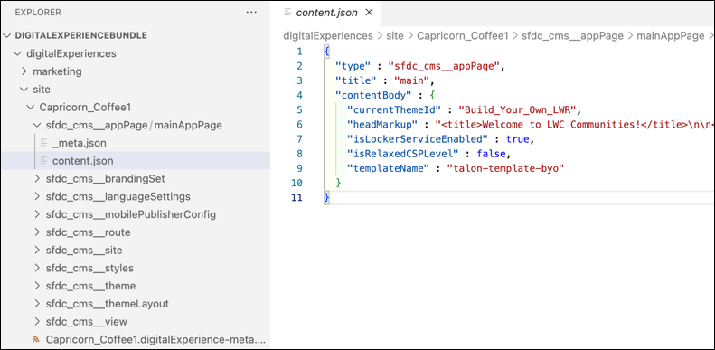
Task: Collapse the site folder
Action: [24, 90]
